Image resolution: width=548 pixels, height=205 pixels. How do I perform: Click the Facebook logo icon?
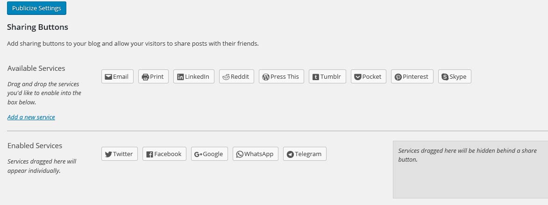(x=149, y=154)
